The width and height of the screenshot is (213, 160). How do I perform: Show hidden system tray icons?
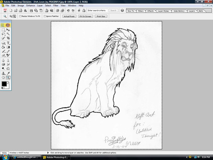[187, 157]
